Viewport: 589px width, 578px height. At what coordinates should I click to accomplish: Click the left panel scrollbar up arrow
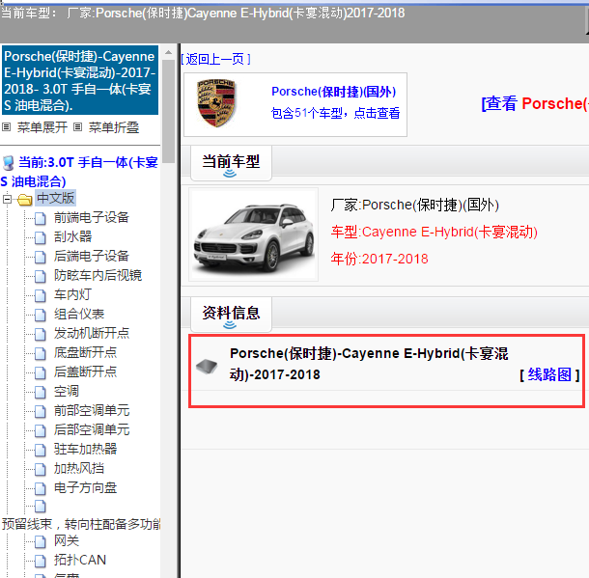coord(168,52)
